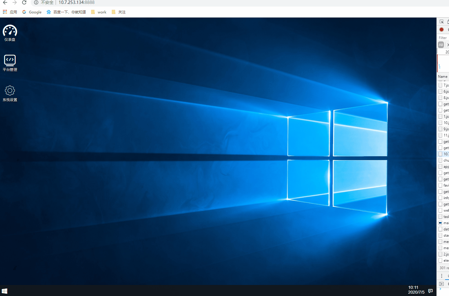
Task: Click the taskbar clock showing 10:11
Action: coord(416,290)
